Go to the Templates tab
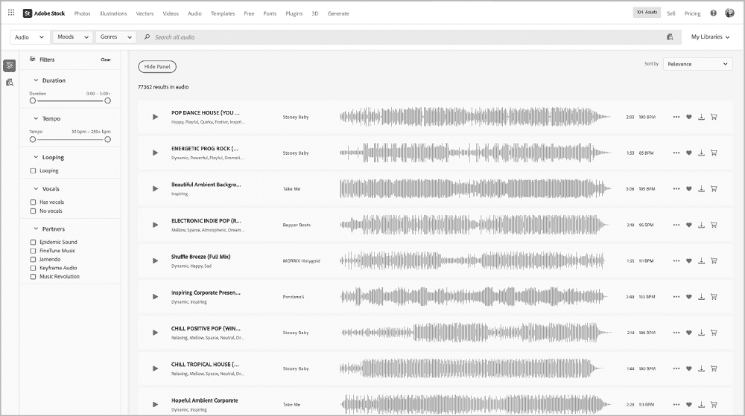 (x=223, y=13)
